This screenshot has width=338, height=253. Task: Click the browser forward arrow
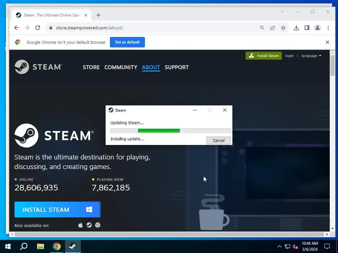tap(27, 28)
